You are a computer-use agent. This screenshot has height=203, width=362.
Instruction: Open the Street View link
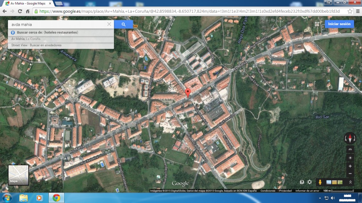tap(19, 45)
